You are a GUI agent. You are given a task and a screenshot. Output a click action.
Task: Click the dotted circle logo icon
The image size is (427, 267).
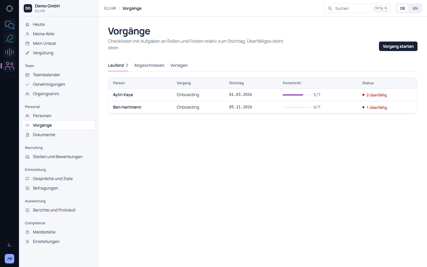pyautogui.click(x=9, y=9)
